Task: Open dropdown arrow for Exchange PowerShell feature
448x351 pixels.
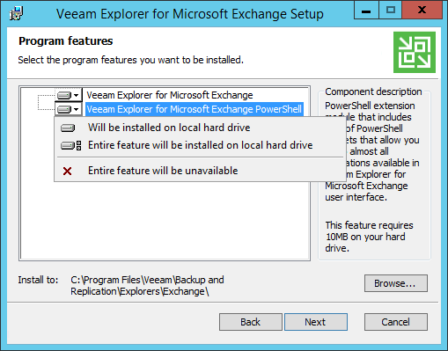Action: [x=77, y=110]
